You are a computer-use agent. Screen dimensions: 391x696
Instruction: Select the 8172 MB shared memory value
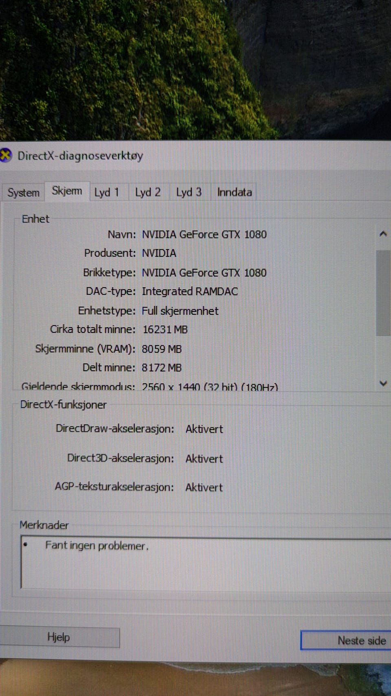coord(162,368)
